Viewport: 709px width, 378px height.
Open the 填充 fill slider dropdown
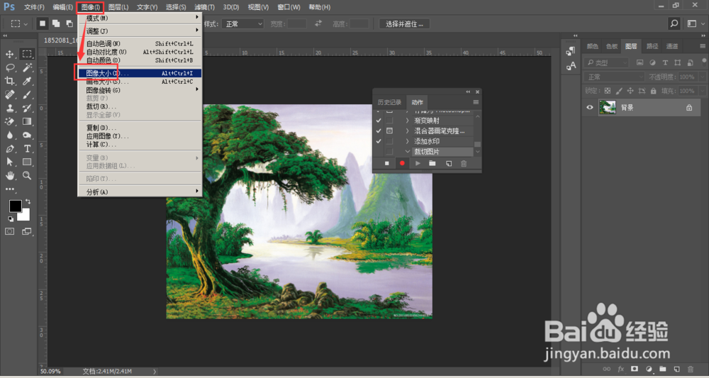[701, 91]
